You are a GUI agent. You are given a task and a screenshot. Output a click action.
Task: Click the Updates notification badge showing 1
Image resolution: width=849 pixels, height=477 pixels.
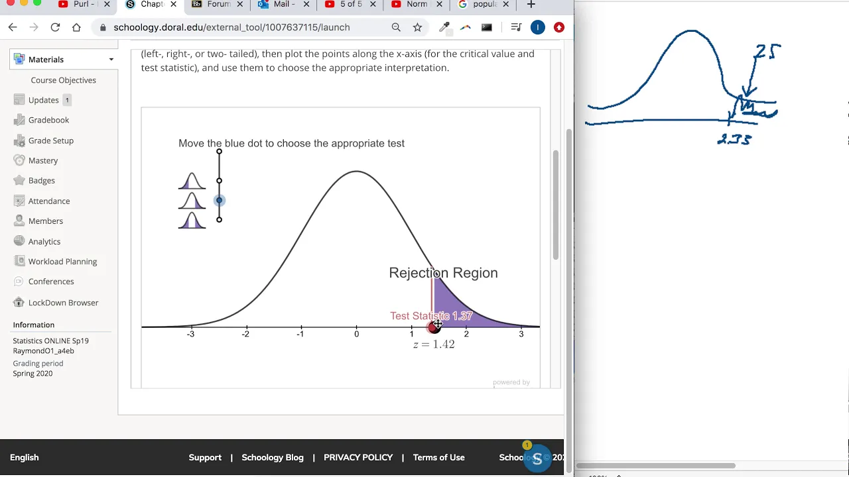tap(67, 100)
